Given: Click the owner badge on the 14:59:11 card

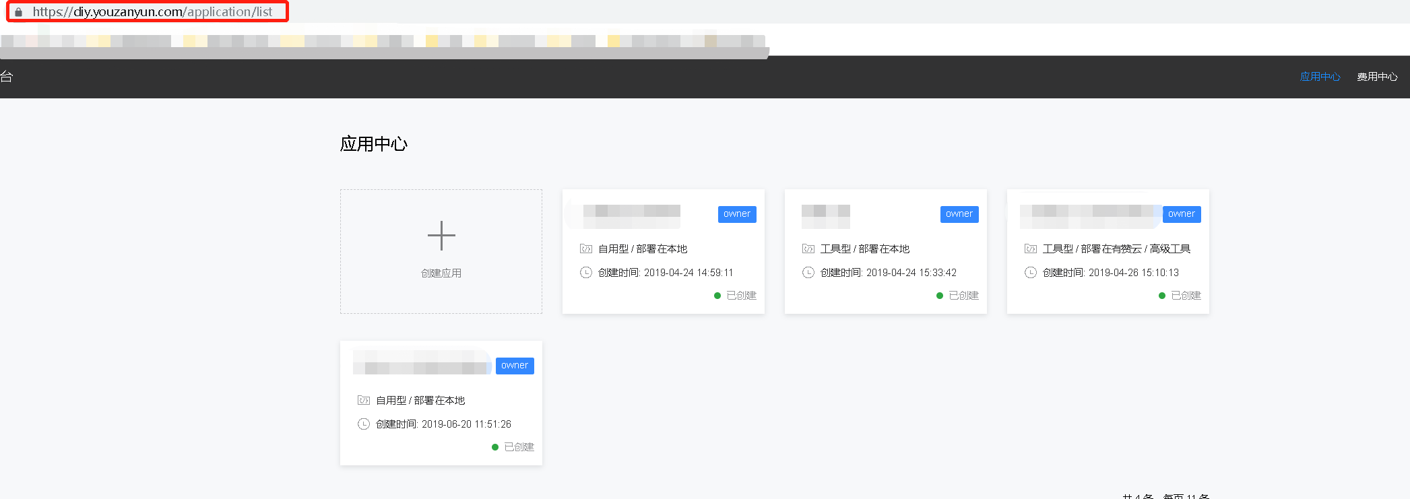Looking at the screenshot, I should 737,214.
